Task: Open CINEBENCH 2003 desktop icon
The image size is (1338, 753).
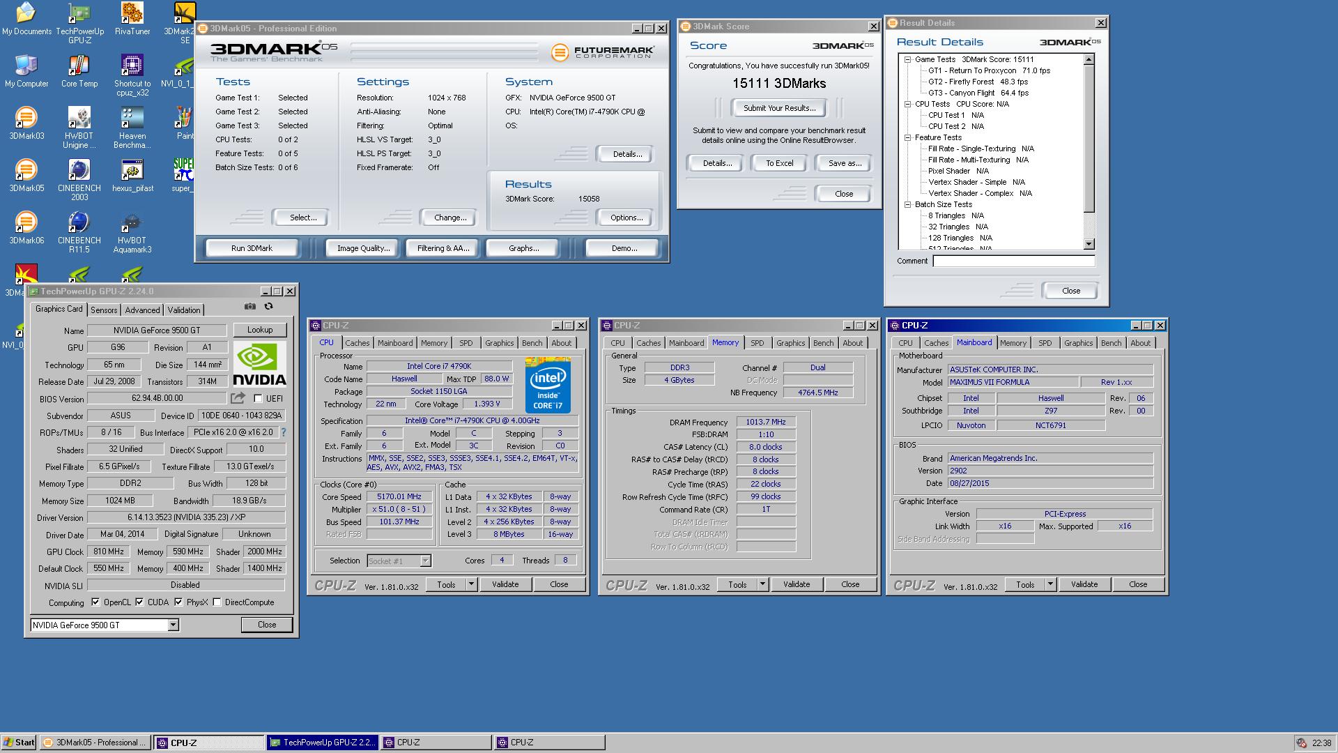Action: tap(79, 180)
